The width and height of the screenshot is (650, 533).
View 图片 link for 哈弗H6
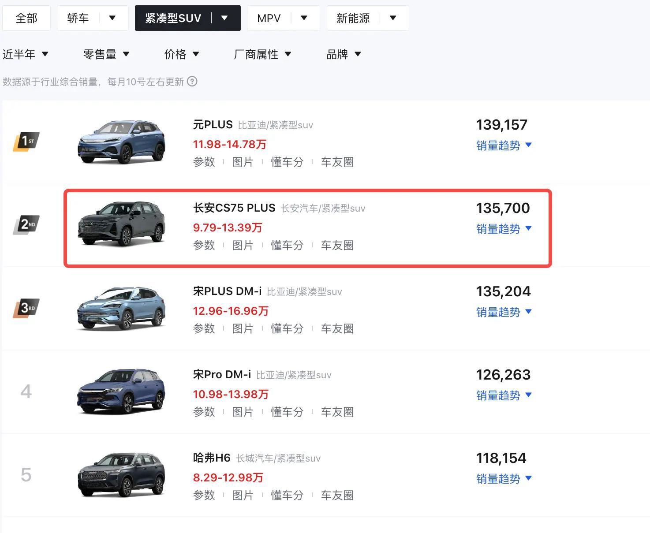click(x=243, y=495)
